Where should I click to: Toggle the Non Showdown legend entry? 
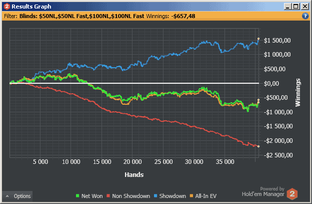128,196
